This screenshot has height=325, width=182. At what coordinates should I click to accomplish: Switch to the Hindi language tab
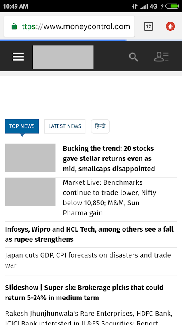[100, 126]
